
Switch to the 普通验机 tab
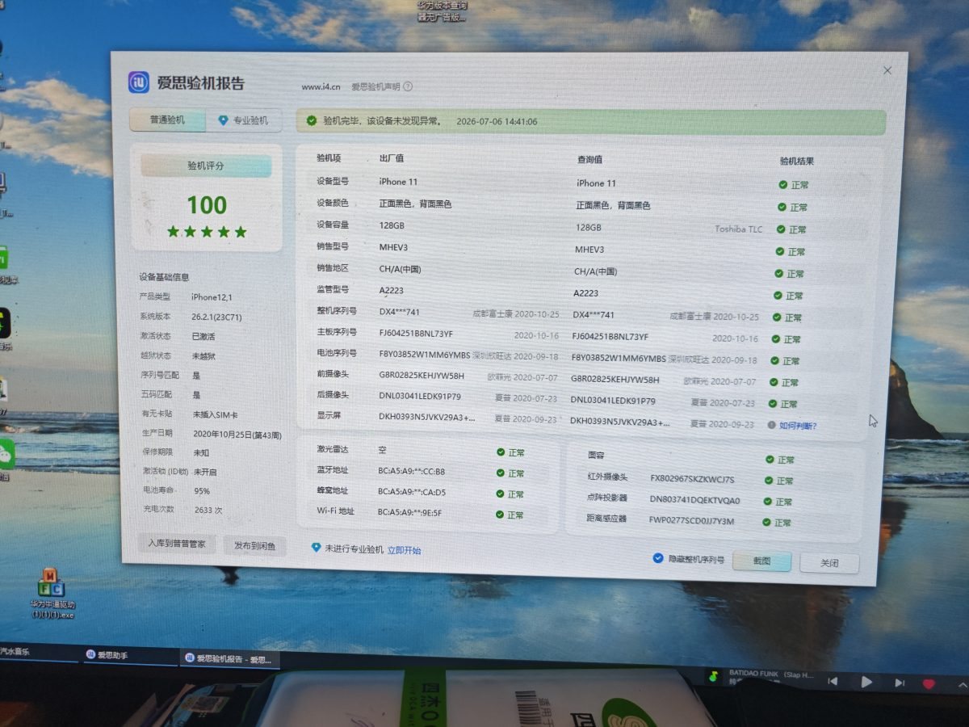(167, 120)
